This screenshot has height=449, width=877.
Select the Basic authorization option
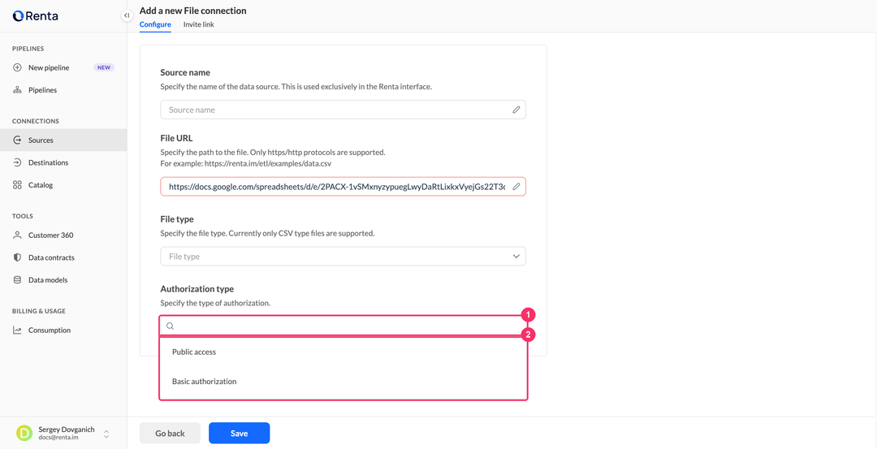[x=343, y=382]
